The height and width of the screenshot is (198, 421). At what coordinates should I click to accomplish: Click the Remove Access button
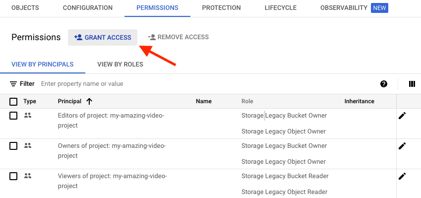tap(179, 37)
